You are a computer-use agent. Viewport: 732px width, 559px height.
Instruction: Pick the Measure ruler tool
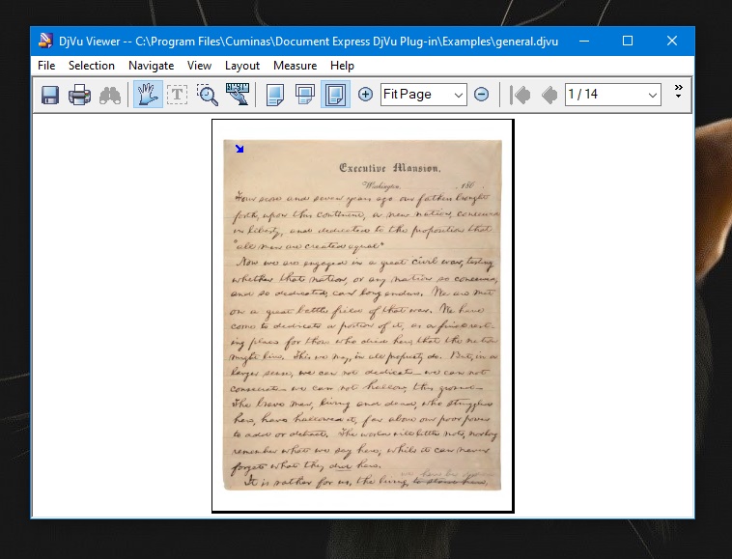click(x=238, y=95)
